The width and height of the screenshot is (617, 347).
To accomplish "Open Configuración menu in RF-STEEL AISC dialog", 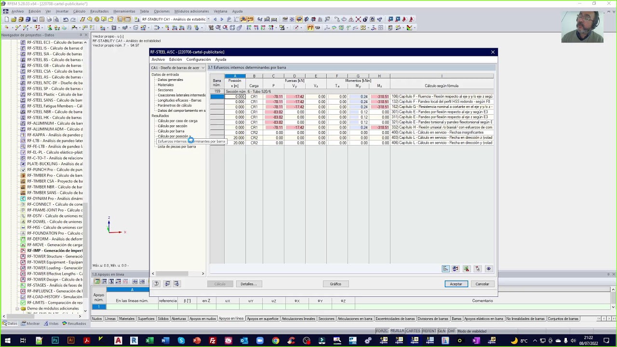I will [199, 59].
